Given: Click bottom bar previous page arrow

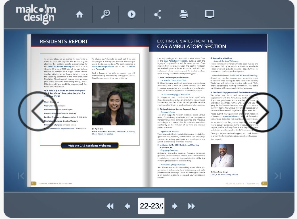Looking at the screenshot, I should (127, 206).
